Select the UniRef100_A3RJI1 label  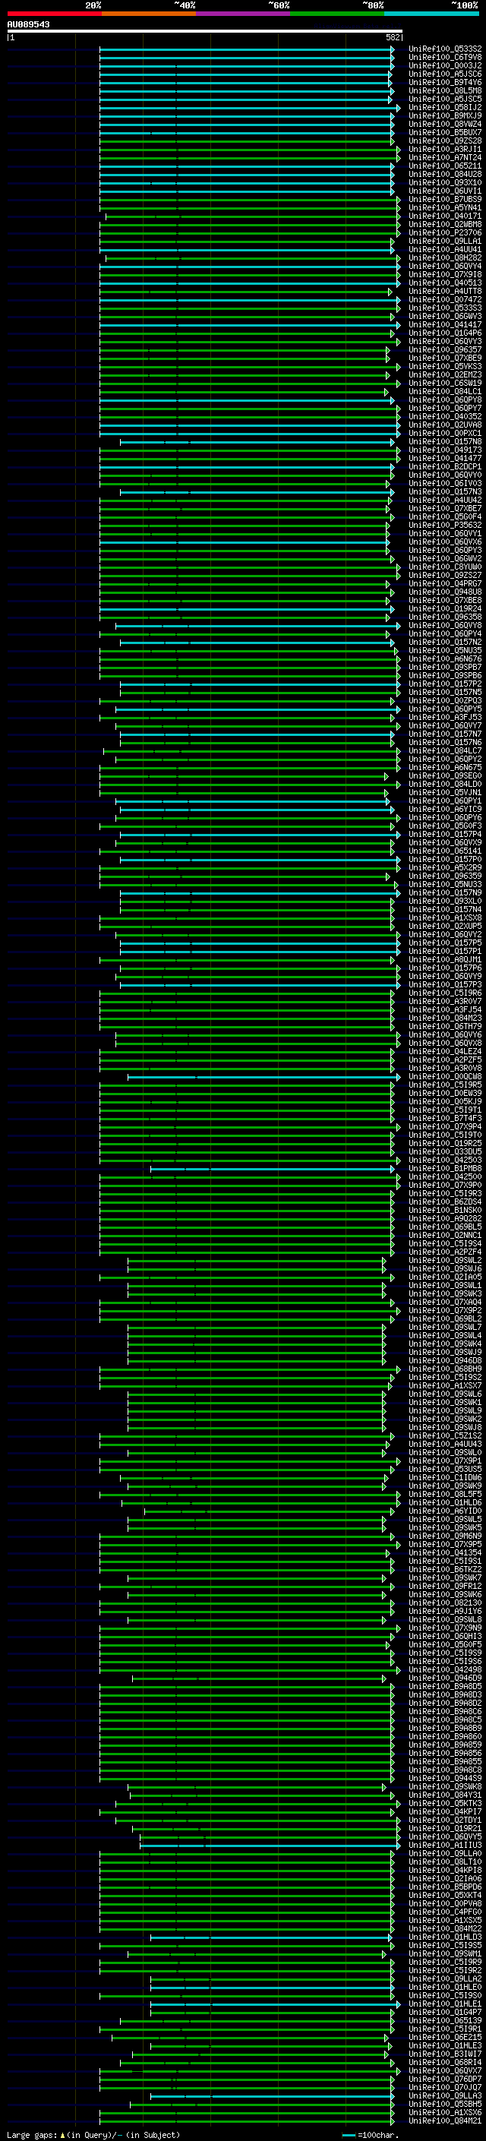[445, 149]
